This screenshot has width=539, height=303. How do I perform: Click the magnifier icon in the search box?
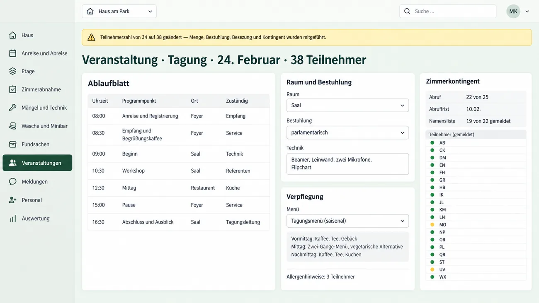point(407,11)
